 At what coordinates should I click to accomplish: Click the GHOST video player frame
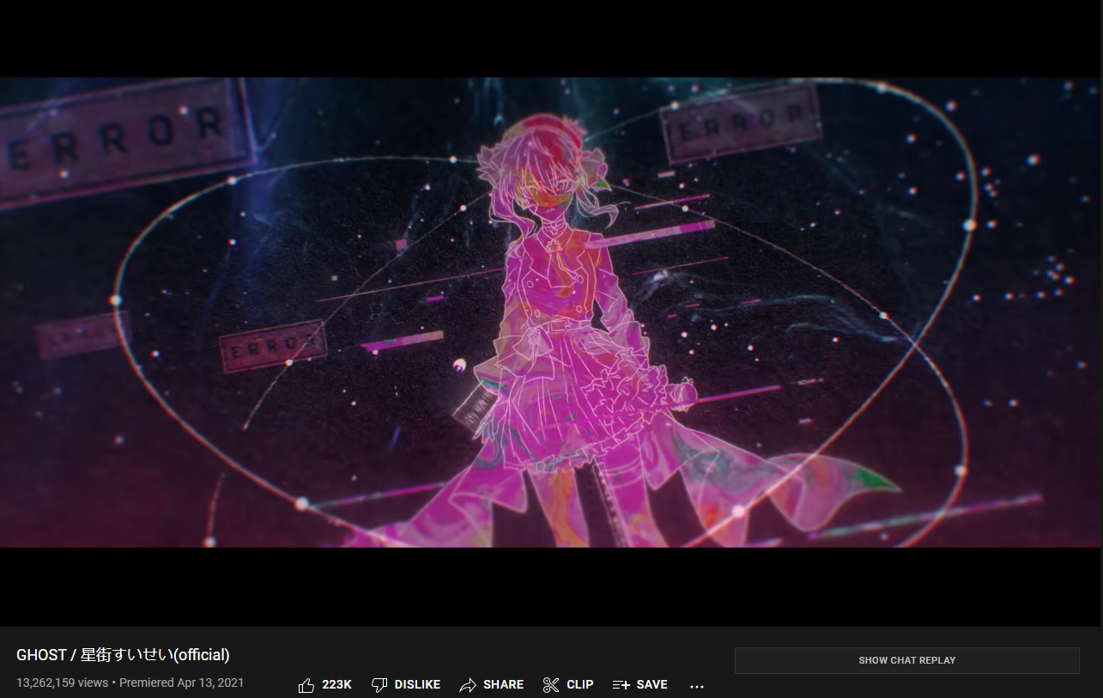tap(551, 313)
